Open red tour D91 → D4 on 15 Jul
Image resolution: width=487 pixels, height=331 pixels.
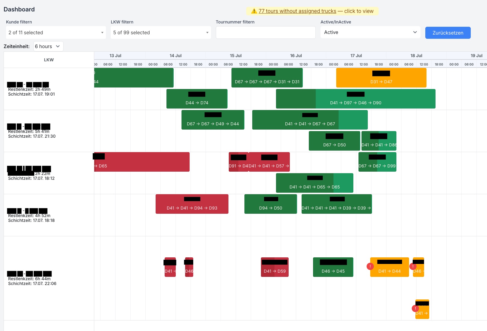point(238,162)
